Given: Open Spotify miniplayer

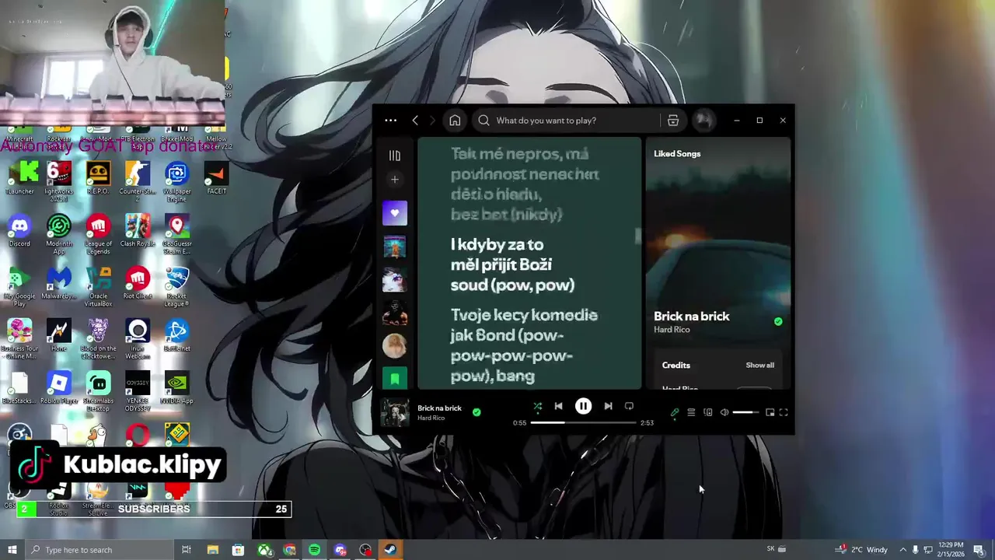Looking at the screenshot, I should click(x=770, y=413).
